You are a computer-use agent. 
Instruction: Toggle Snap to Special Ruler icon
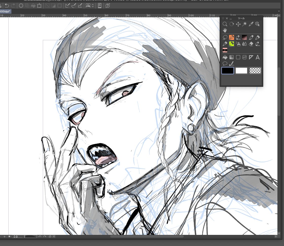74,6
